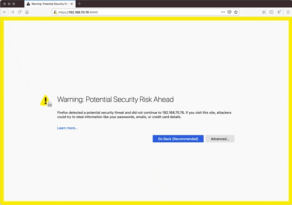Select the Warning: Potential Security Risk tab

[x=50, y=4]
